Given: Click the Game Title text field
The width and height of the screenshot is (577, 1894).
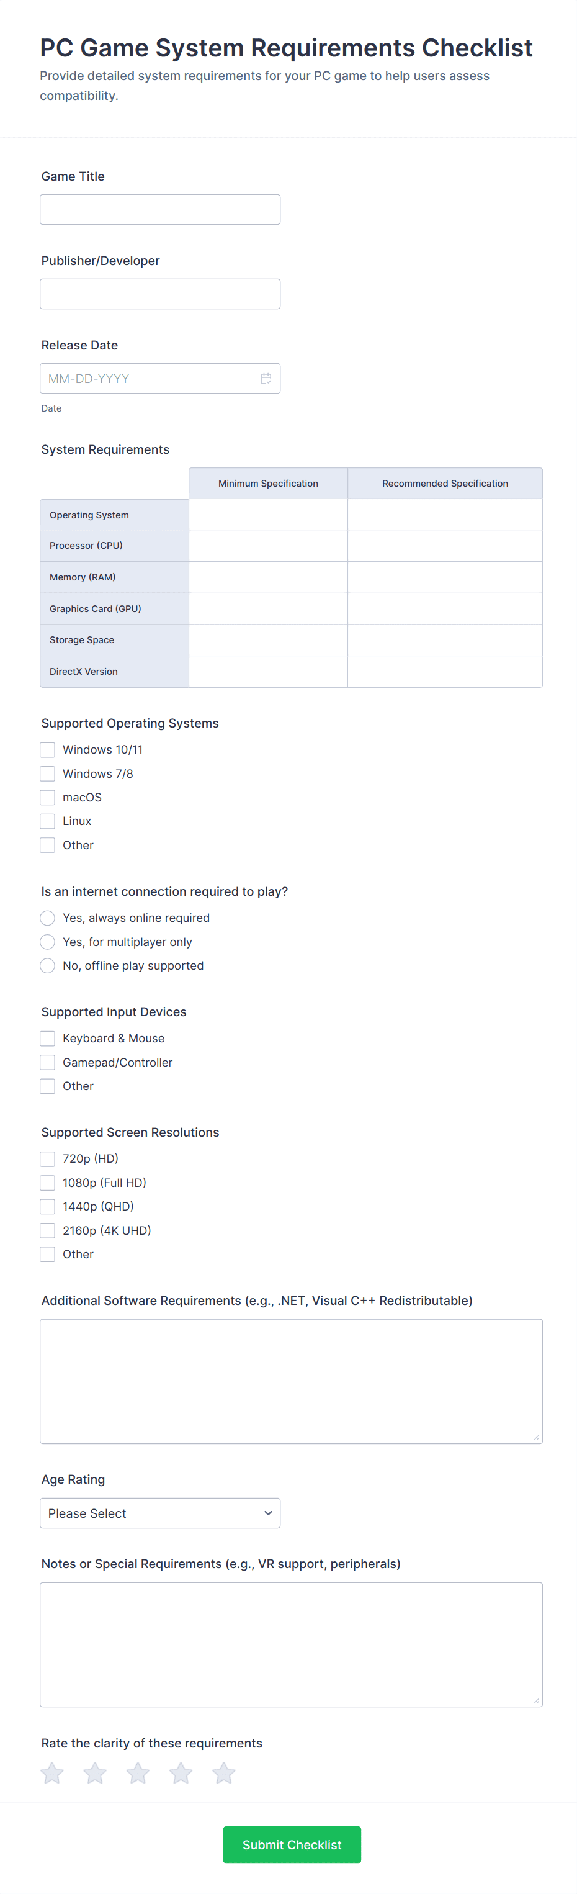Looking at the screenshot, I should (x=160, y=210).
